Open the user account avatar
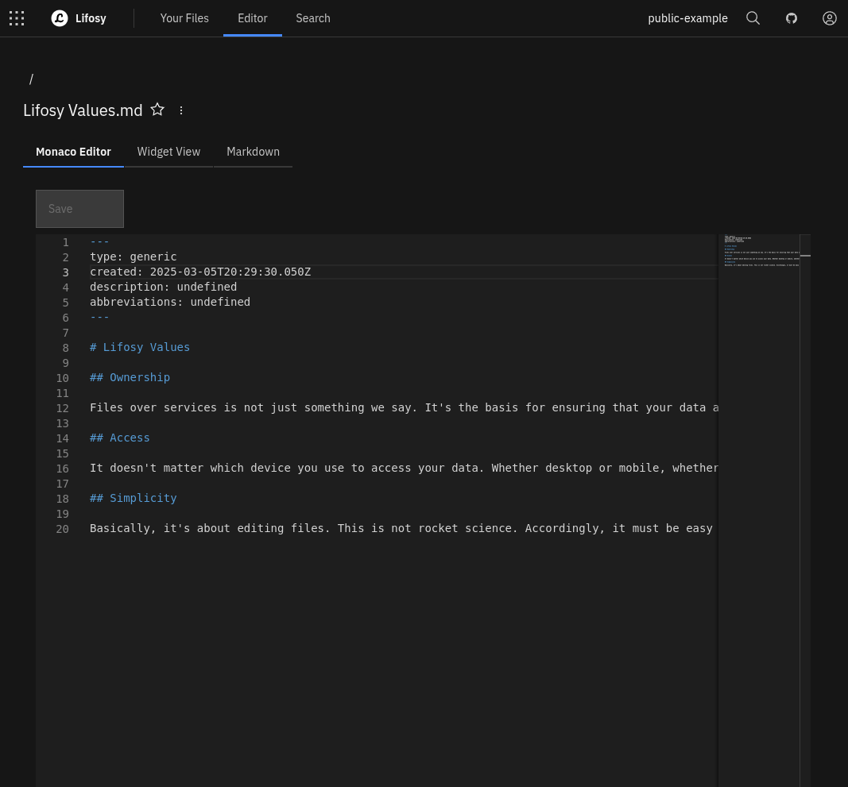The height and width of the screenshot is (787, 848). click(x=829, y=18)
